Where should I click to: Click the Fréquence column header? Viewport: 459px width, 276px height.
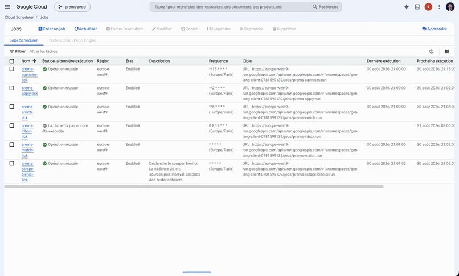[x=218, y=61]
